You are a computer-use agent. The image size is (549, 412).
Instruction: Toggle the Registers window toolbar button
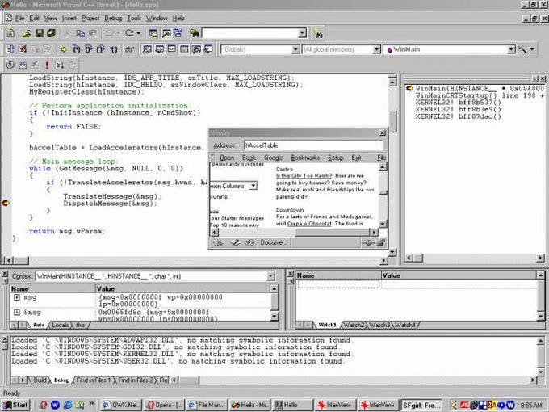pos(171,49)
